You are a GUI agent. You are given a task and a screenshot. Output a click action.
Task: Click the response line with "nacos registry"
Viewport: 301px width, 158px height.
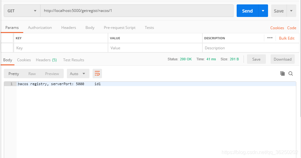156,84
